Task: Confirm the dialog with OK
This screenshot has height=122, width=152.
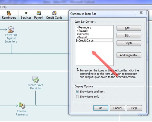Action: [x=101, y=108]
